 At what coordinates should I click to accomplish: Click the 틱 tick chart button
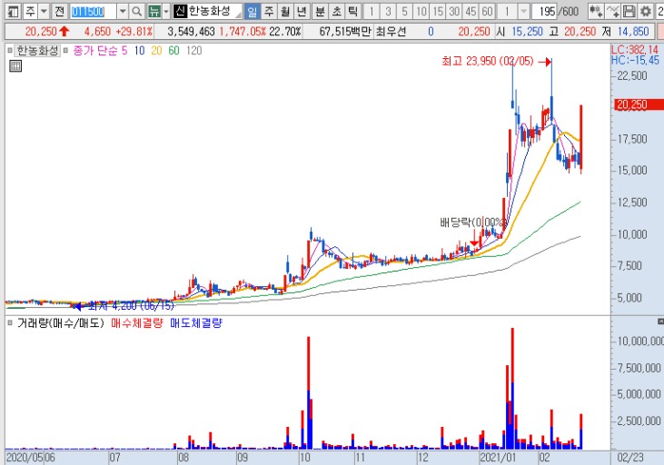click(352, 11)
